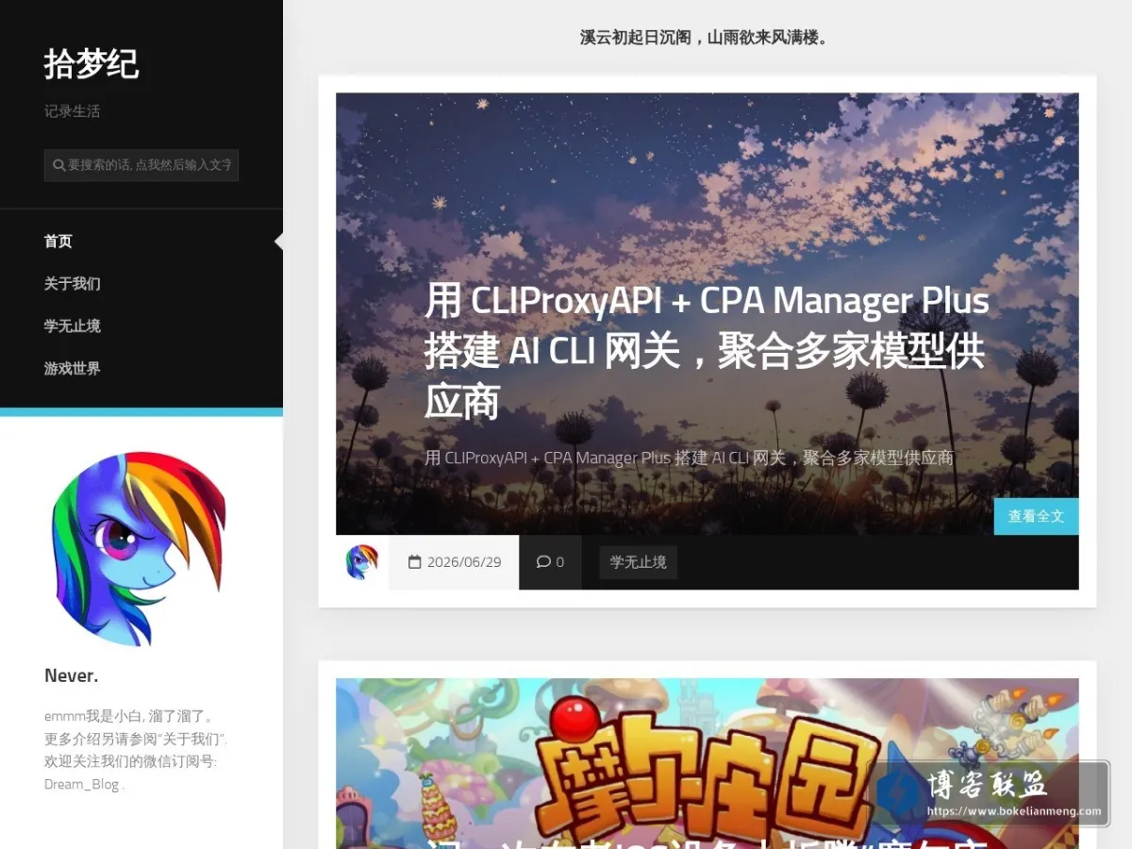Click the magnifier search icon
The height and width of the screenshot is (849, 1132).
[58, 165]
